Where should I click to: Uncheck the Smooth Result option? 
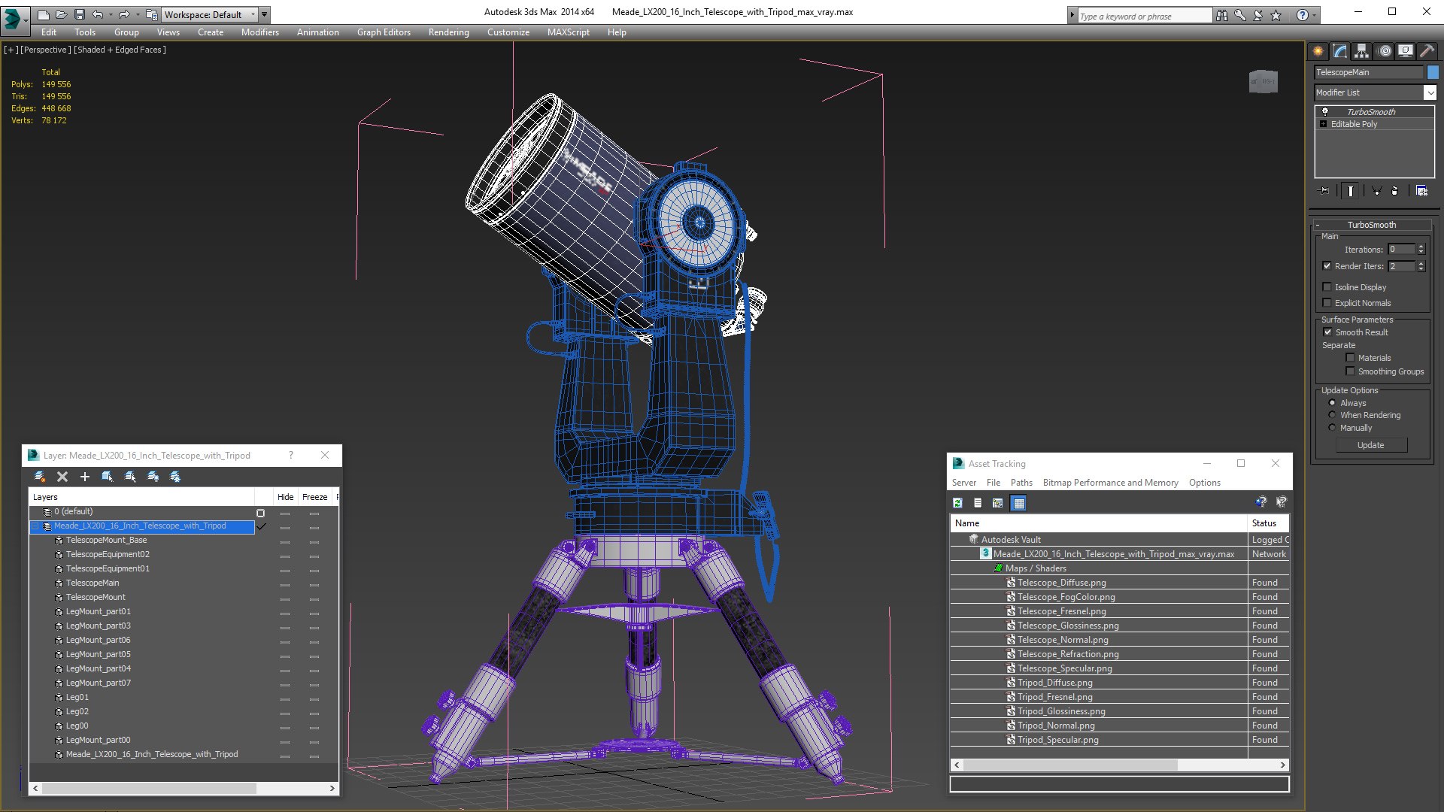(1327, 332)
